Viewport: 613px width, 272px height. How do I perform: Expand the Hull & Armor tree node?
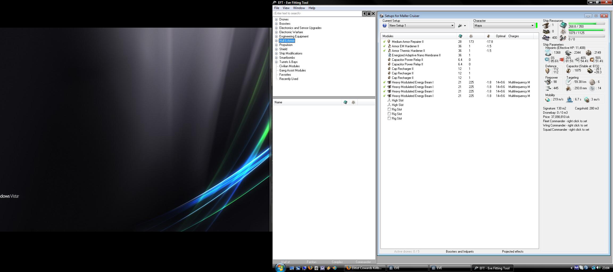tap(276, 41)
